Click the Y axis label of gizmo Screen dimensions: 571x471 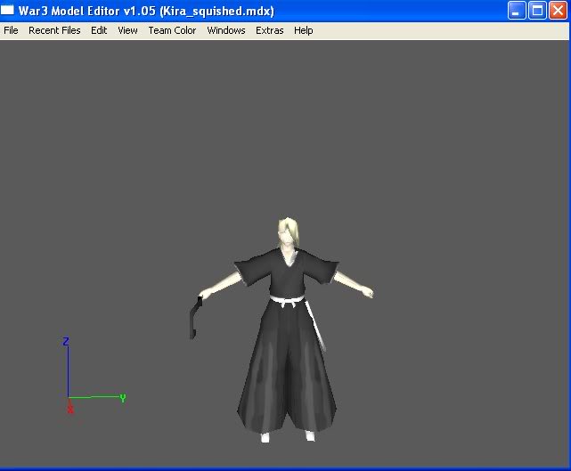tap(123, 399)
